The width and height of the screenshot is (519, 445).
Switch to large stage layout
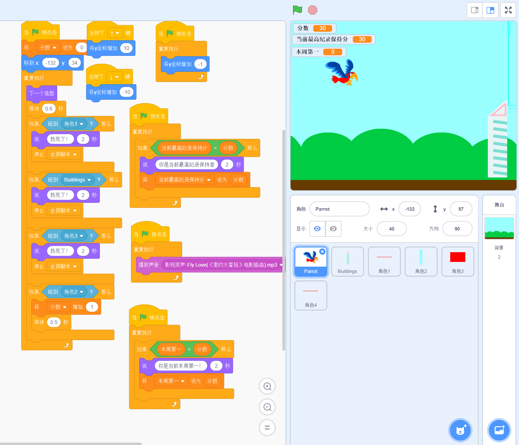point(490,10)
